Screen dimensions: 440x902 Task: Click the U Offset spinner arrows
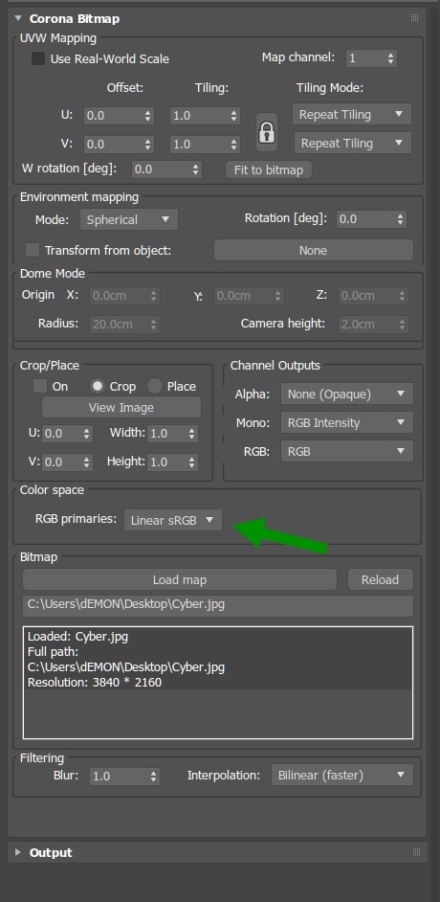(147, 116)
